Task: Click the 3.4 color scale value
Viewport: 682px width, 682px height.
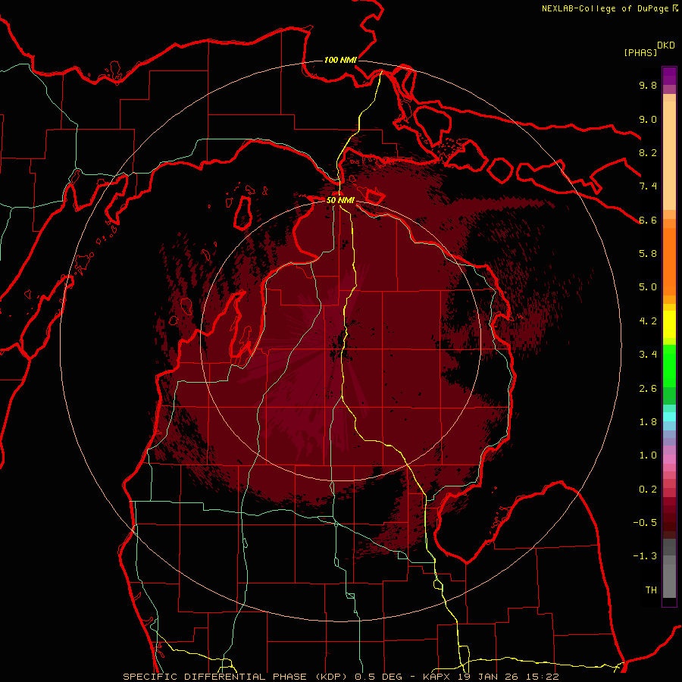Action: coord(648,355)
